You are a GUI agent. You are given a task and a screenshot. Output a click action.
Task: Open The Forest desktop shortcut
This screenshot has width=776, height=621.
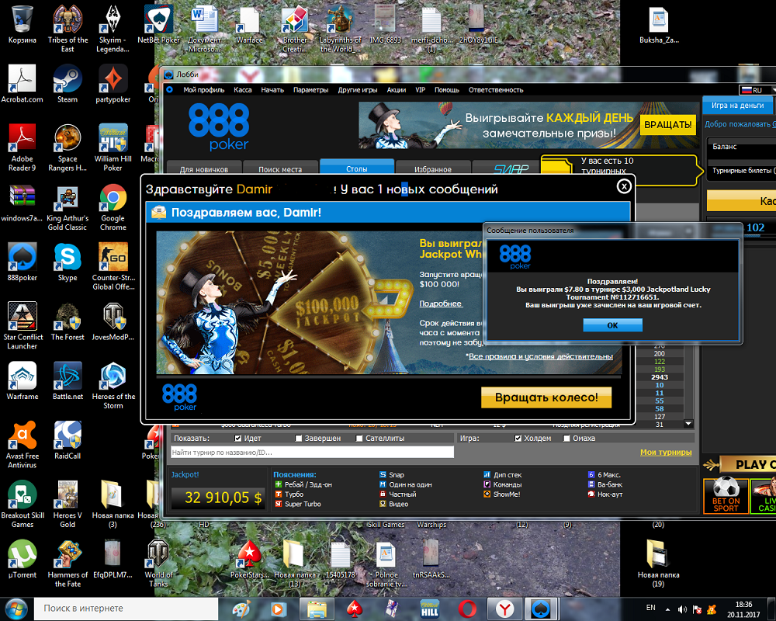click(x=68, y=322)
